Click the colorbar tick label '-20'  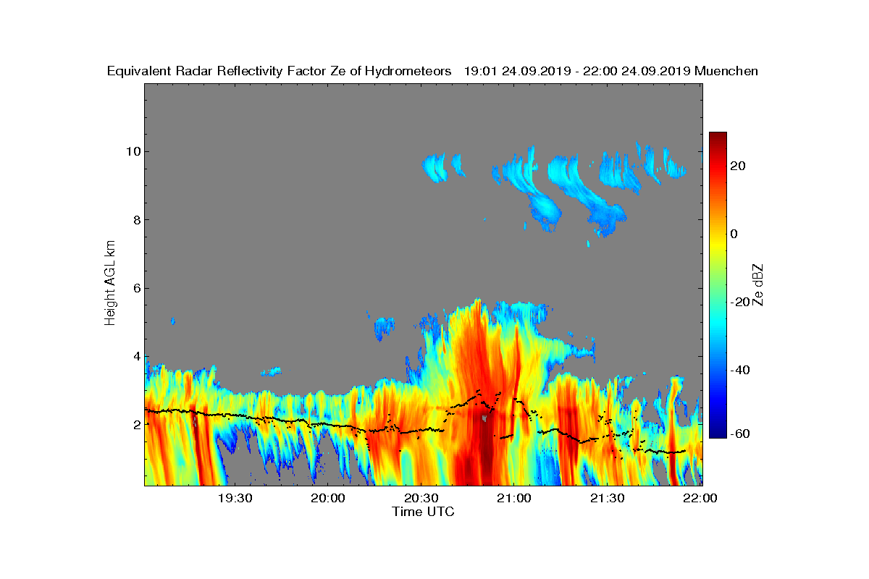[x=742, y=302]
